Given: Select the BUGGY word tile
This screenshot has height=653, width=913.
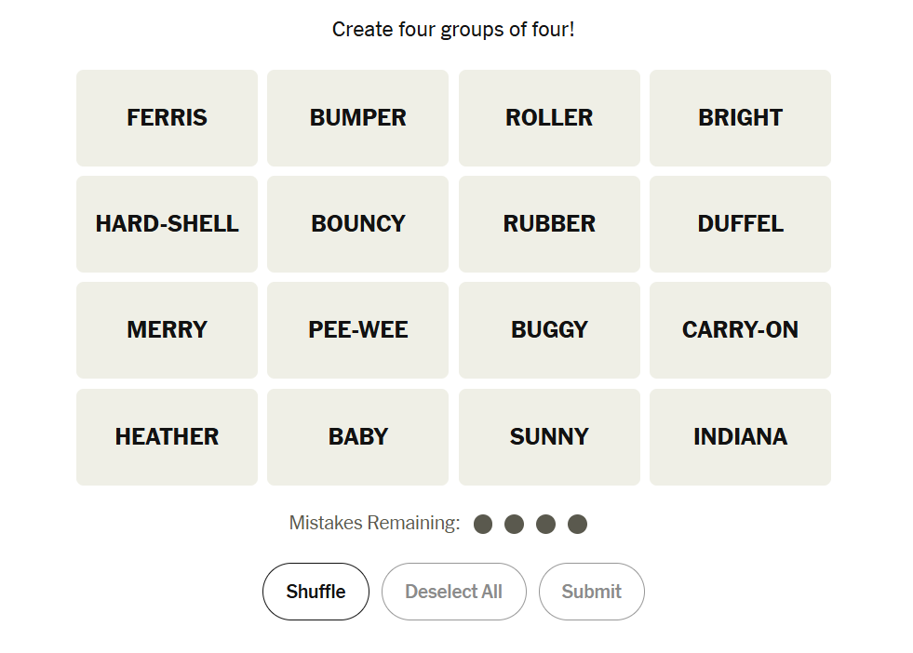Looking at the screenshot, I should point(549,330).
